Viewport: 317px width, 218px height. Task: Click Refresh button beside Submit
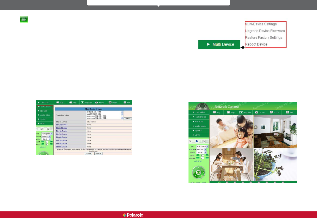coord(98,154)
